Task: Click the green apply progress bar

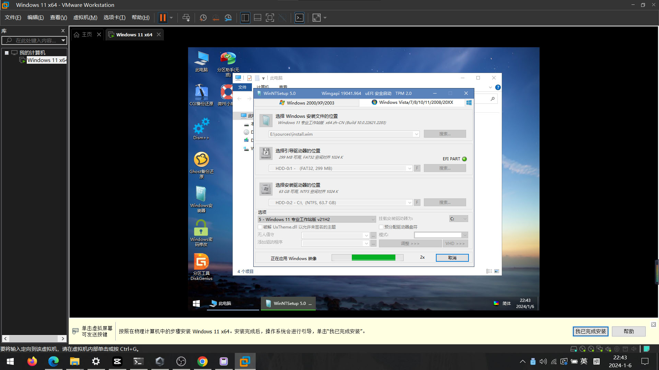Action: [x=367, y=258]
